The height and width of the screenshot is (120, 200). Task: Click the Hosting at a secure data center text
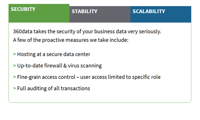(54, 54)
